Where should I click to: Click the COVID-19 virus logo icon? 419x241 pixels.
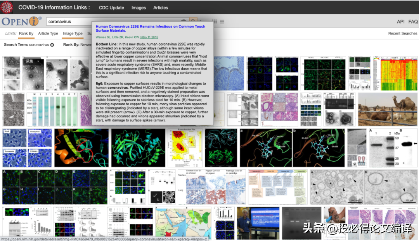pyautogui.click(x=7, y=7)
